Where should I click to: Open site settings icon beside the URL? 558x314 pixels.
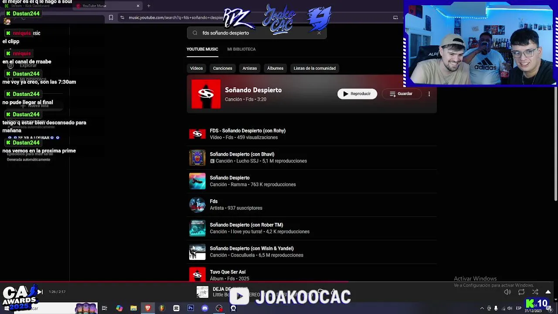tap(122, 17)
